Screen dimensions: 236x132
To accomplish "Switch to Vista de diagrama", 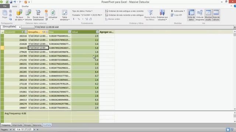I will (x=200, y=15).
